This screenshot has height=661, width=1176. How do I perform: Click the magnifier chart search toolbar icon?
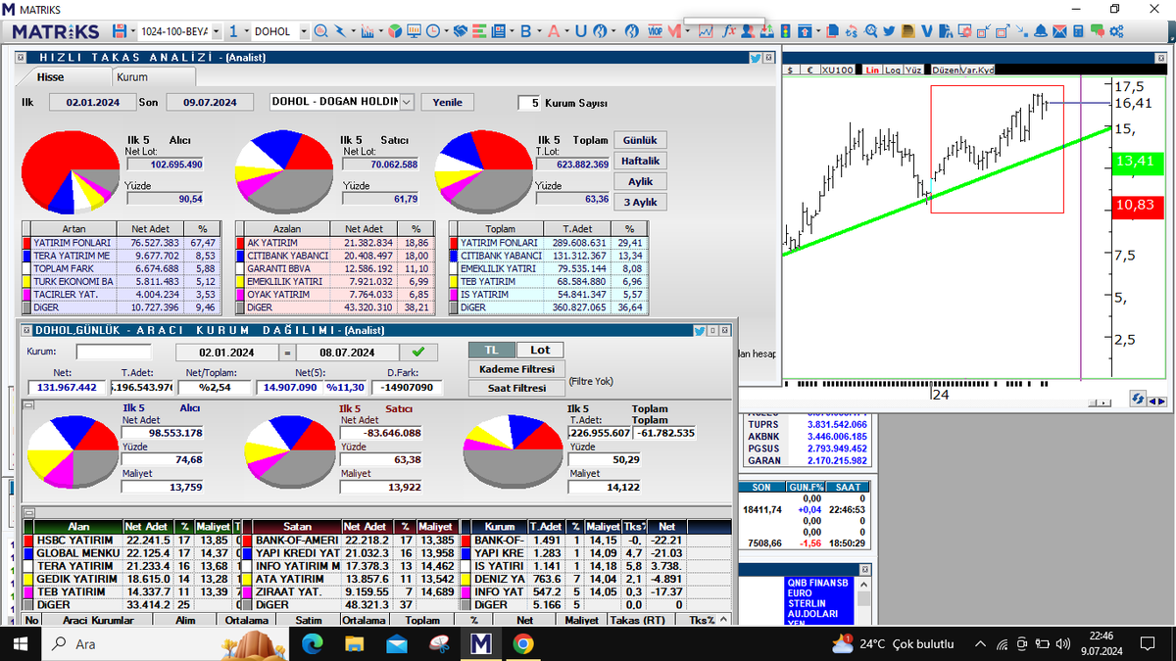(320, 31)
